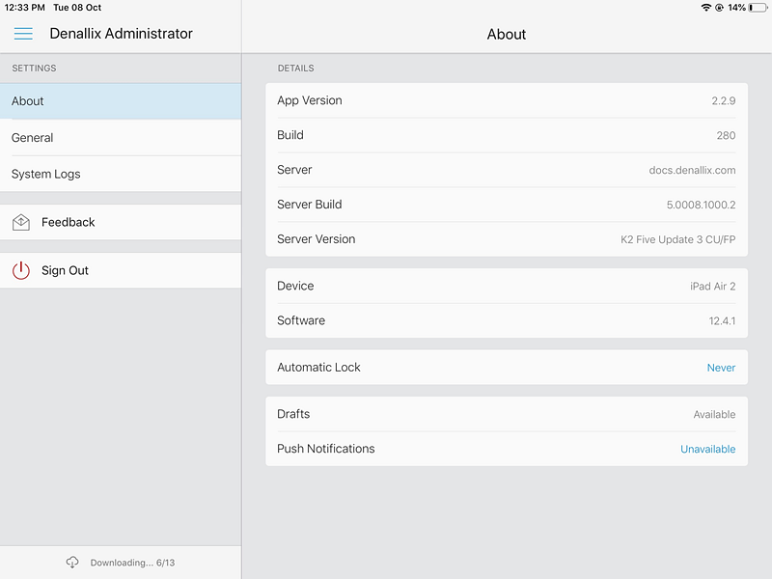
Task: Tap the Unavailable push notifications link
Action: [x=707, y=449]
